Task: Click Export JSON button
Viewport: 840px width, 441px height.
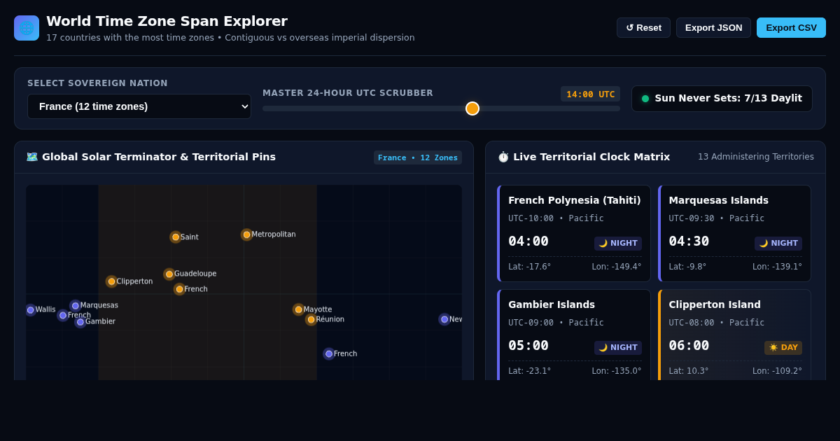Action: coord(713,28)
